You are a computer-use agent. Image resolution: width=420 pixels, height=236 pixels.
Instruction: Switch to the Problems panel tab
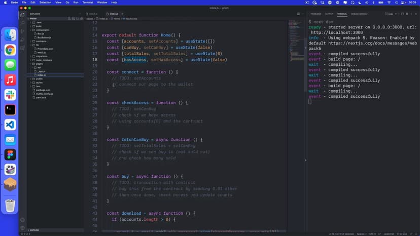tap(316, 14)
